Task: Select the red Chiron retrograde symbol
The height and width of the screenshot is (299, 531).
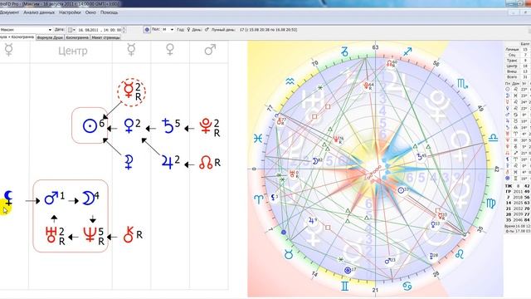Action: tap(129, 234)
